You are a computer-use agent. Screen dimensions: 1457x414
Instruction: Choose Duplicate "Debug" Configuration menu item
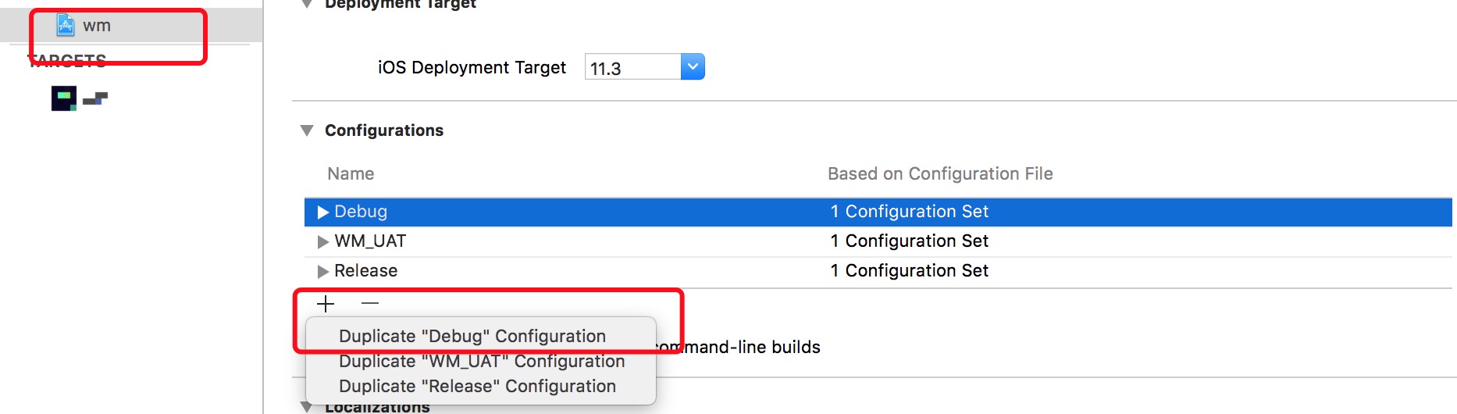[472, 336]
